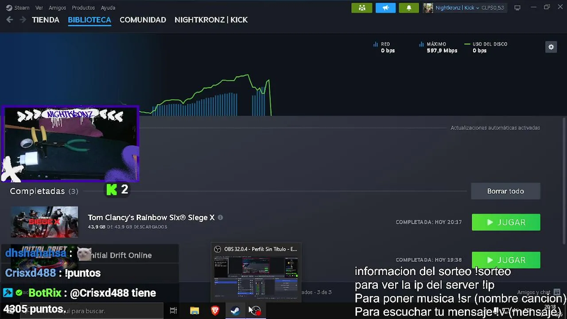Click the Borrar todo button

tap(505, 191)
